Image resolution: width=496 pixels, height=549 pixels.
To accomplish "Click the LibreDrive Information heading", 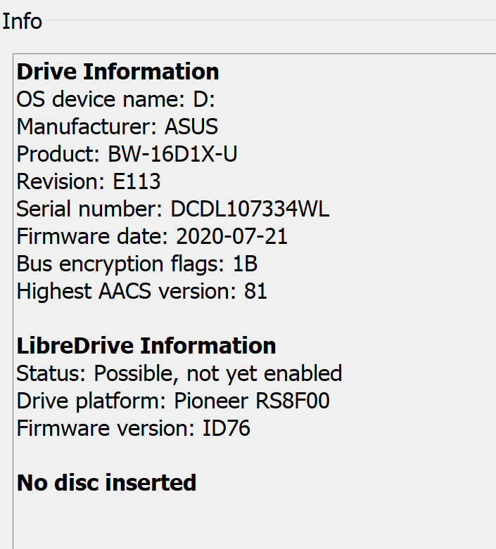I will coord(146,346).
